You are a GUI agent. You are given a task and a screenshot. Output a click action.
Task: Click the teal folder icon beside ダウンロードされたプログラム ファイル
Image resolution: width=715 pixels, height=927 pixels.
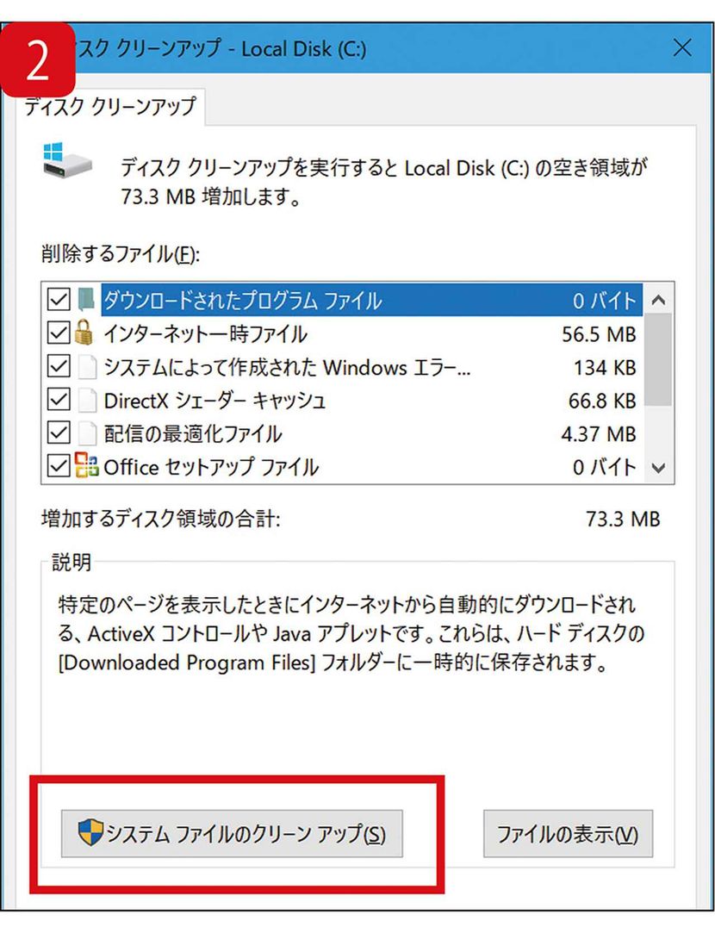pyautogui.click(x=86, y=299)
